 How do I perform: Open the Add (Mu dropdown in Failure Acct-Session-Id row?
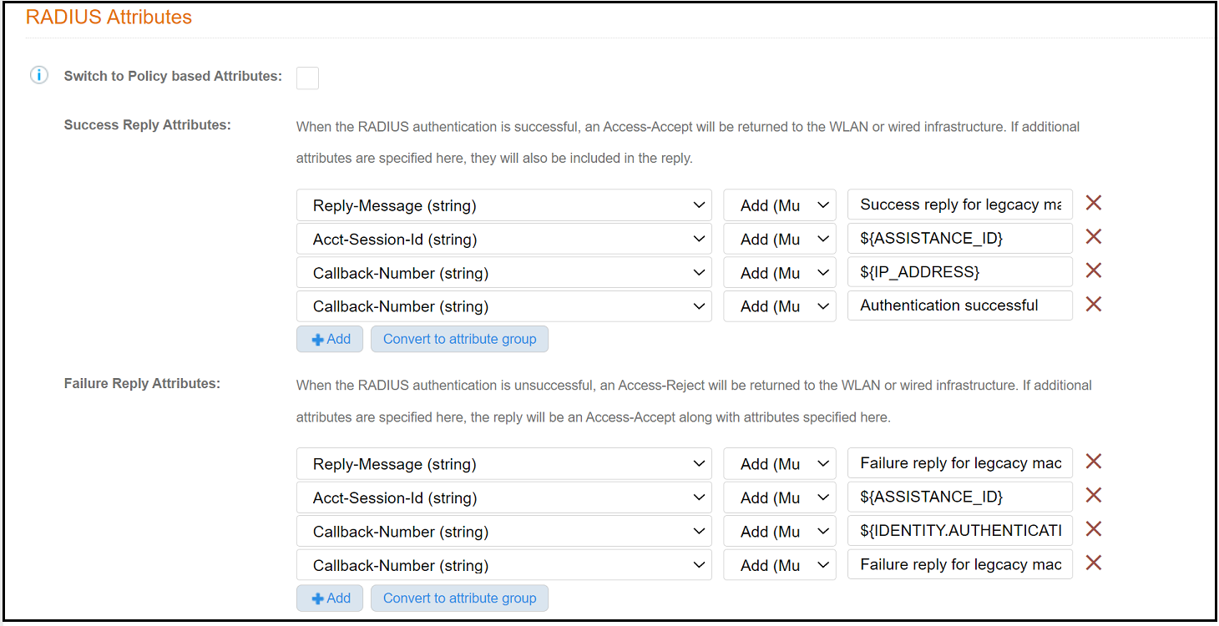coord(780,498)
